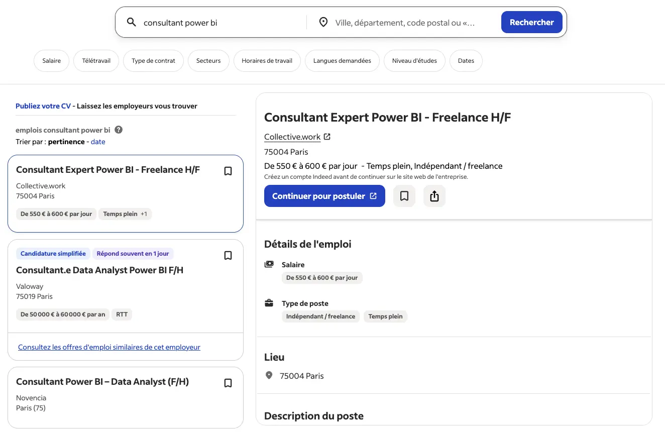
Task: Share the job with the share icon
Action: 434,196
